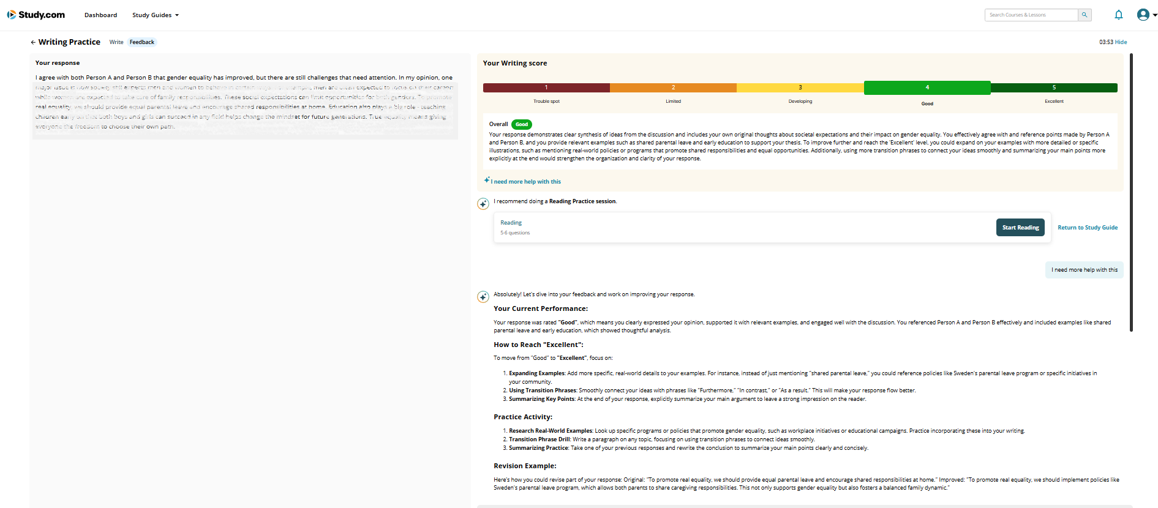
Task: Open the Dashboard menu item
Action: click(x=100, y=15)
